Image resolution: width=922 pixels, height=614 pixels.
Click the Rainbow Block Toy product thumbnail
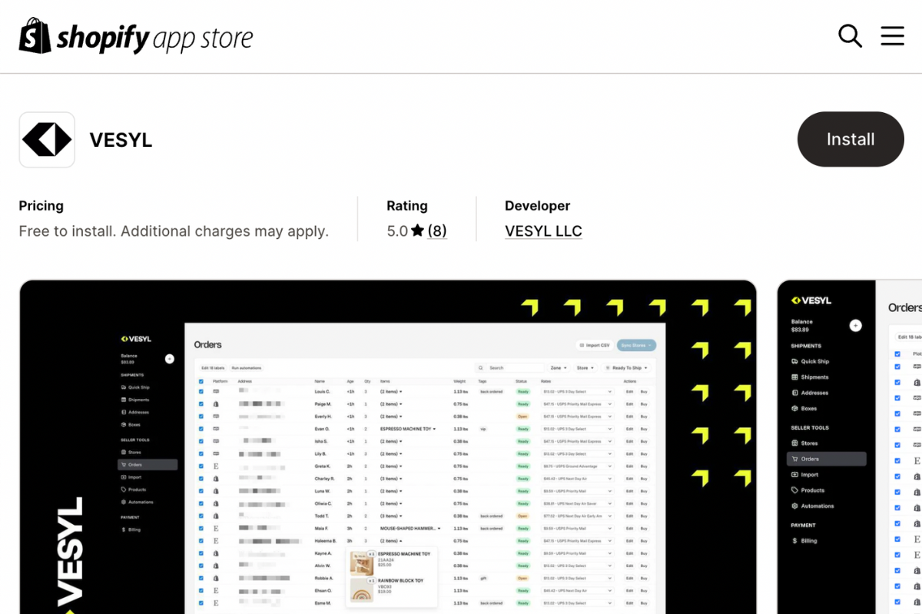(x=362, y=589)
